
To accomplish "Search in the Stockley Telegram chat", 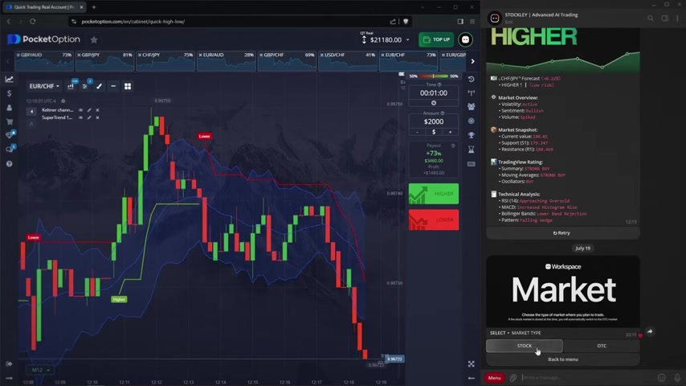I will point(651,18).
